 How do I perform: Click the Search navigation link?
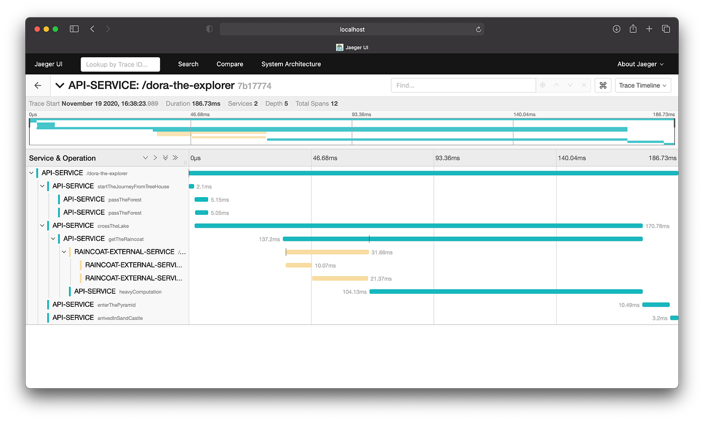tap(188, 64)
